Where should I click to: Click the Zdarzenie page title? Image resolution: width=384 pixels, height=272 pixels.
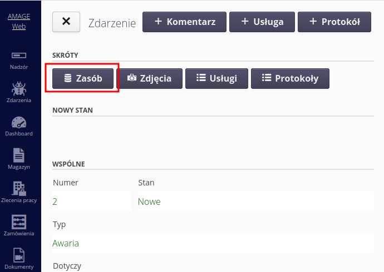pos(112,23)
